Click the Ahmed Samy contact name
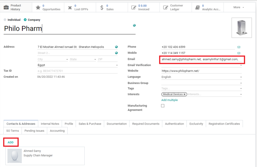 click(32, 151)
